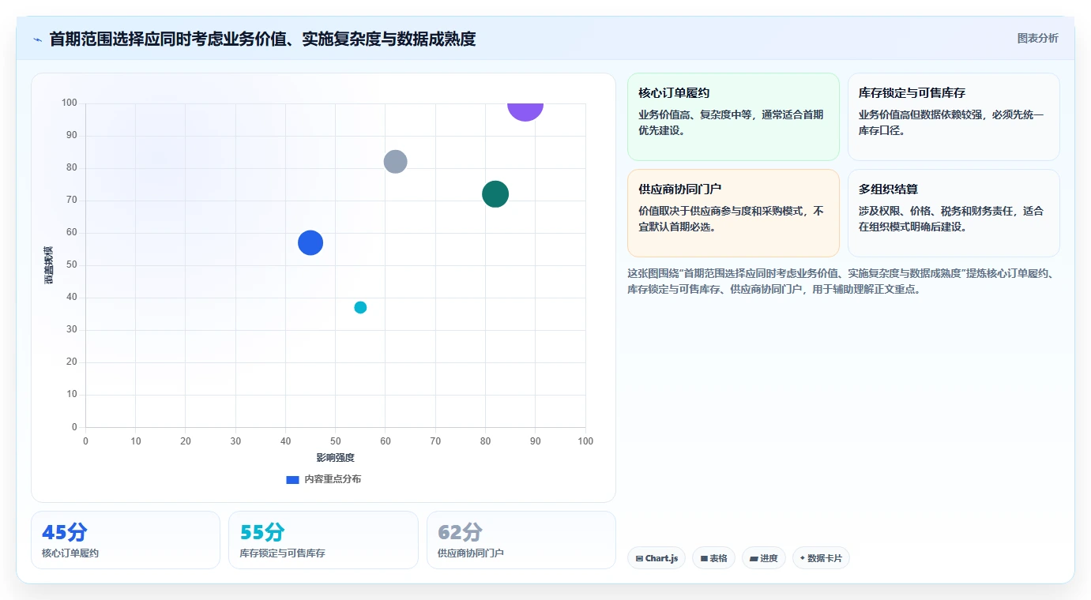This screenshot has height=600, width=1091.
Task: Click the 进度 tag
Action: click(764, 558)
